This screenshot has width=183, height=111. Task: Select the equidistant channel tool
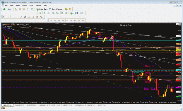(x=25, y=17)
